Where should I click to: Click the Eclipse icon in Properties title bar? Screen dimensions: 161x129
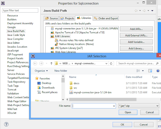[3, 3]
